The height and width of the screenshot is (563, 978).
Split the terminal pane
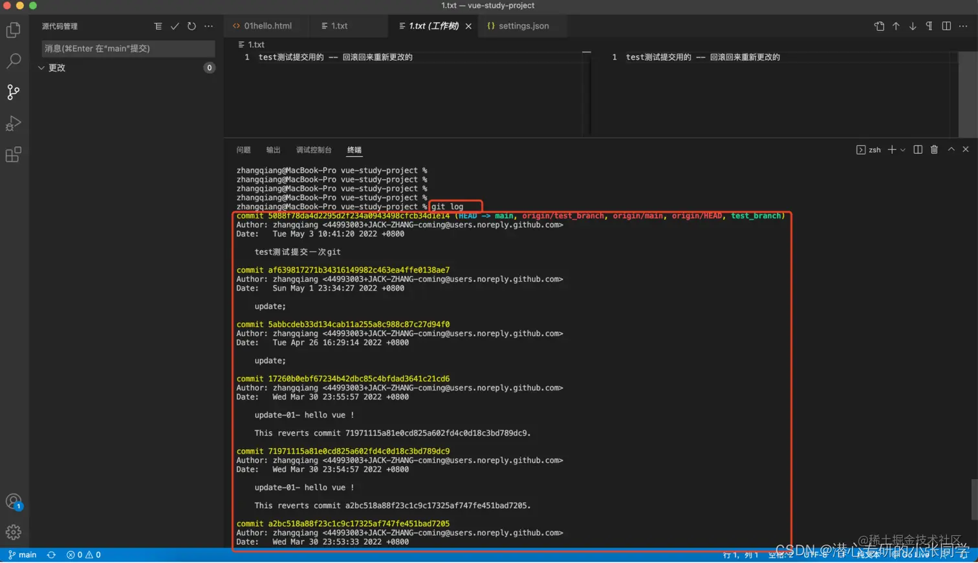[x=918, y=150]
